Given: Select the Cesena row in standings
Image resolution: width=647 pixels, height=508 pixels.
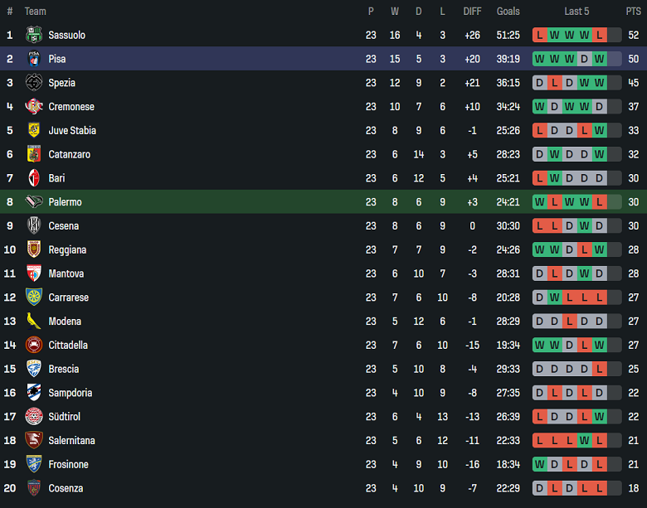Looking at the screenshot, I should (323, 225).
